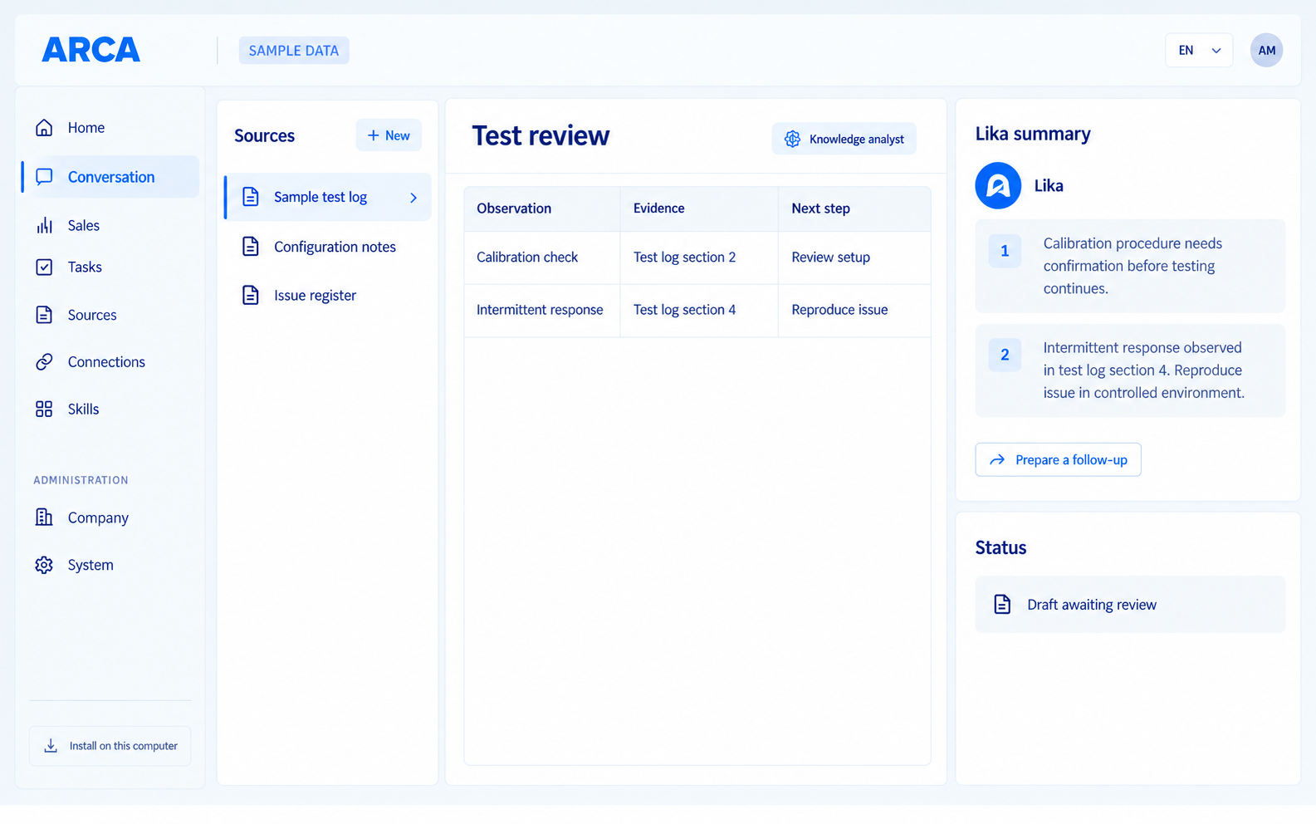Image resolution: width=1316 pixels, height=824 pixels.
Task: Click Prepare a follow-up button
Action: click(1058, 459)
